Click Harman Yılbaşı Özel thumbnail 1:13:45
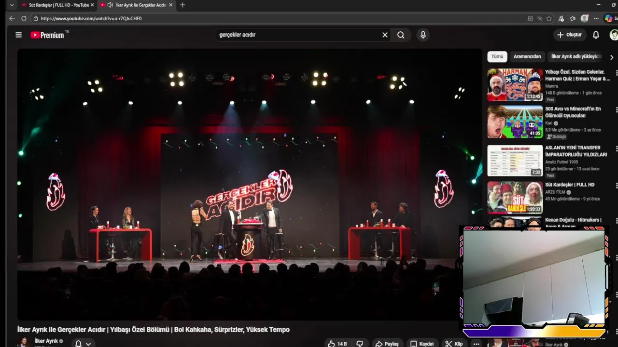The image size is (618, 347). pyautogui.click(x=515, y=85)
